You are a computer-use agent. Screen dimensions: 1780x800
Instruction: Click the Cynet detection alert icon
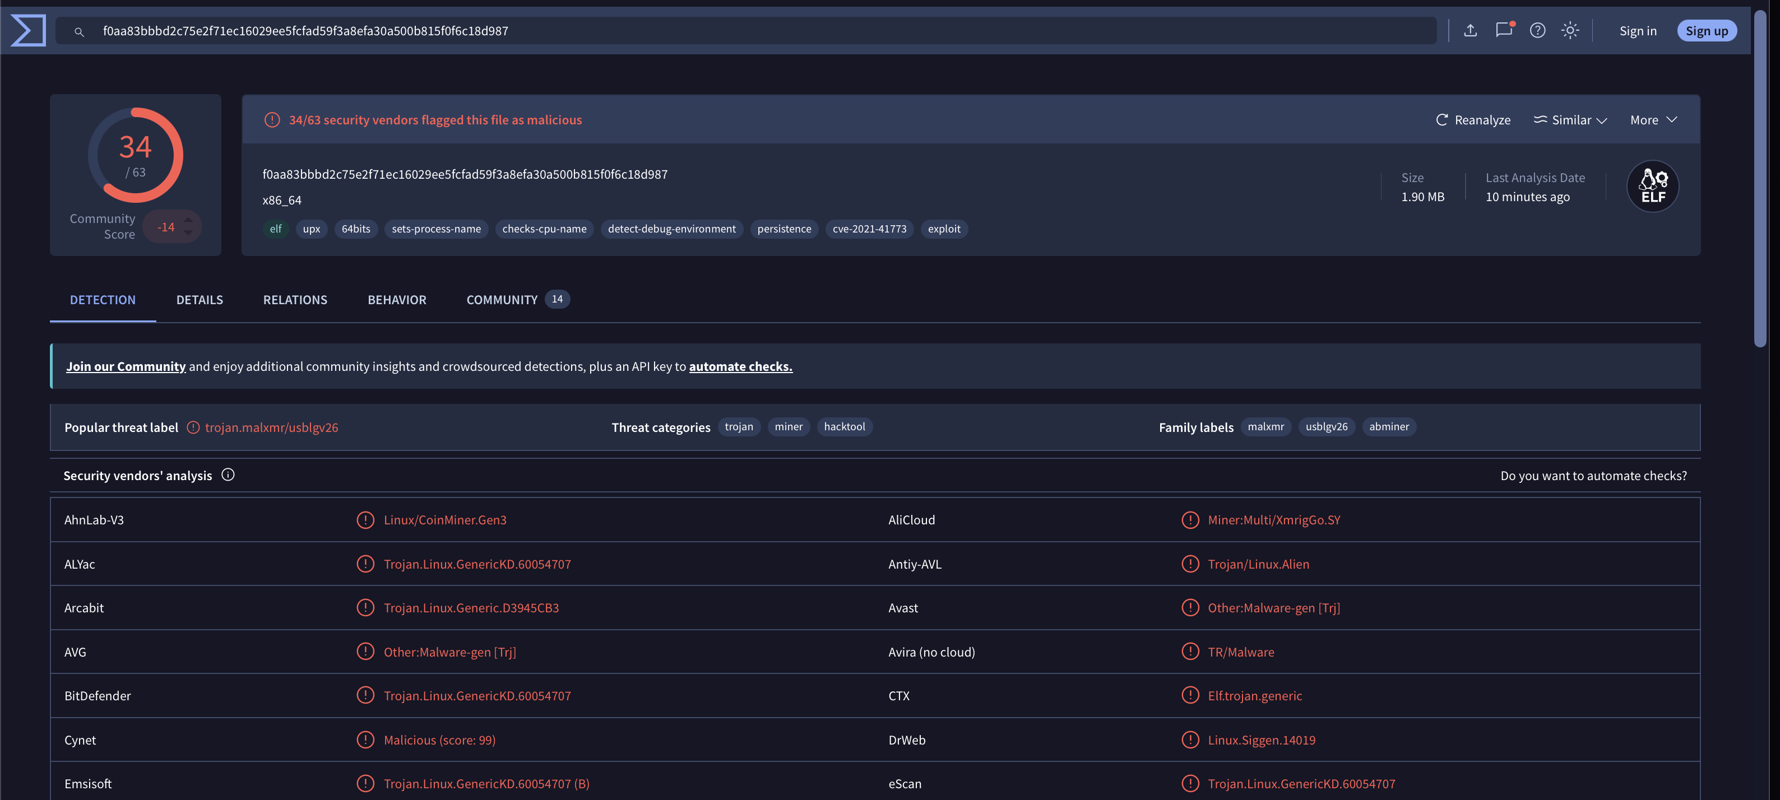click(x=365, y=739)
